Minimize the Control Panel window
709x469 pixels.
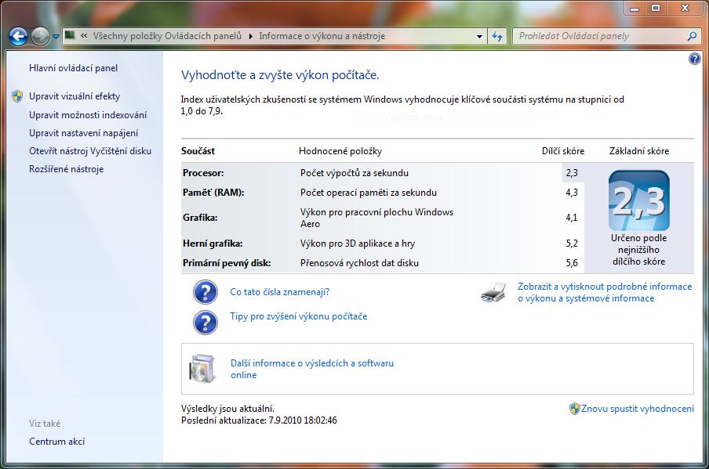[x=634, y=9]
